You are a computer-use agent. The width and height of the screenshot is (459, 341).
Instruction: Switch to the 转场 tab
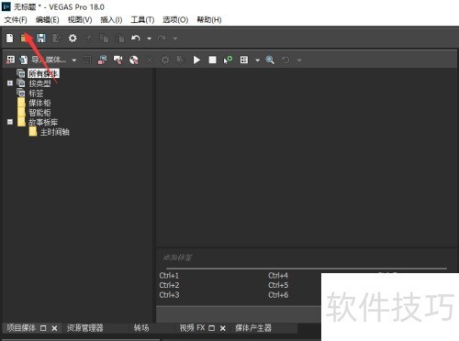pos(141,328)
